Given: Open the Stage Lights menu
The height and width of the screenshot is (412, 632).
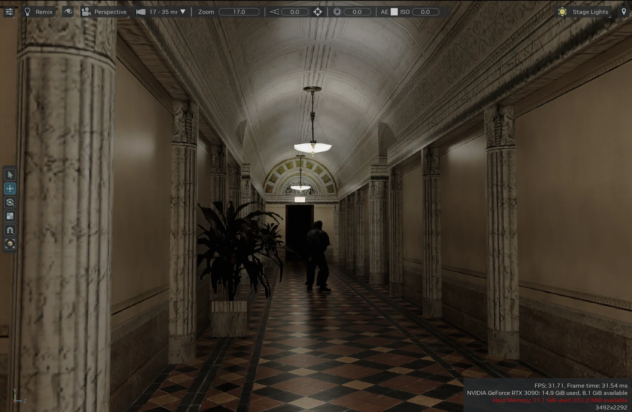Looking at the screenshot, I should [585, 12].
